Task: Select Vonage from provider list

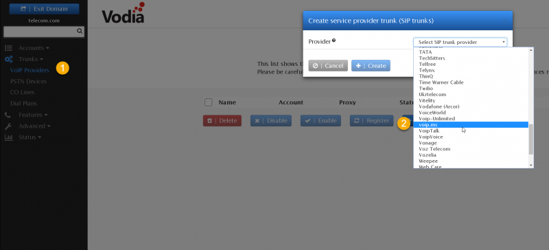Action: pyautogui.click(x=471, y=143)
